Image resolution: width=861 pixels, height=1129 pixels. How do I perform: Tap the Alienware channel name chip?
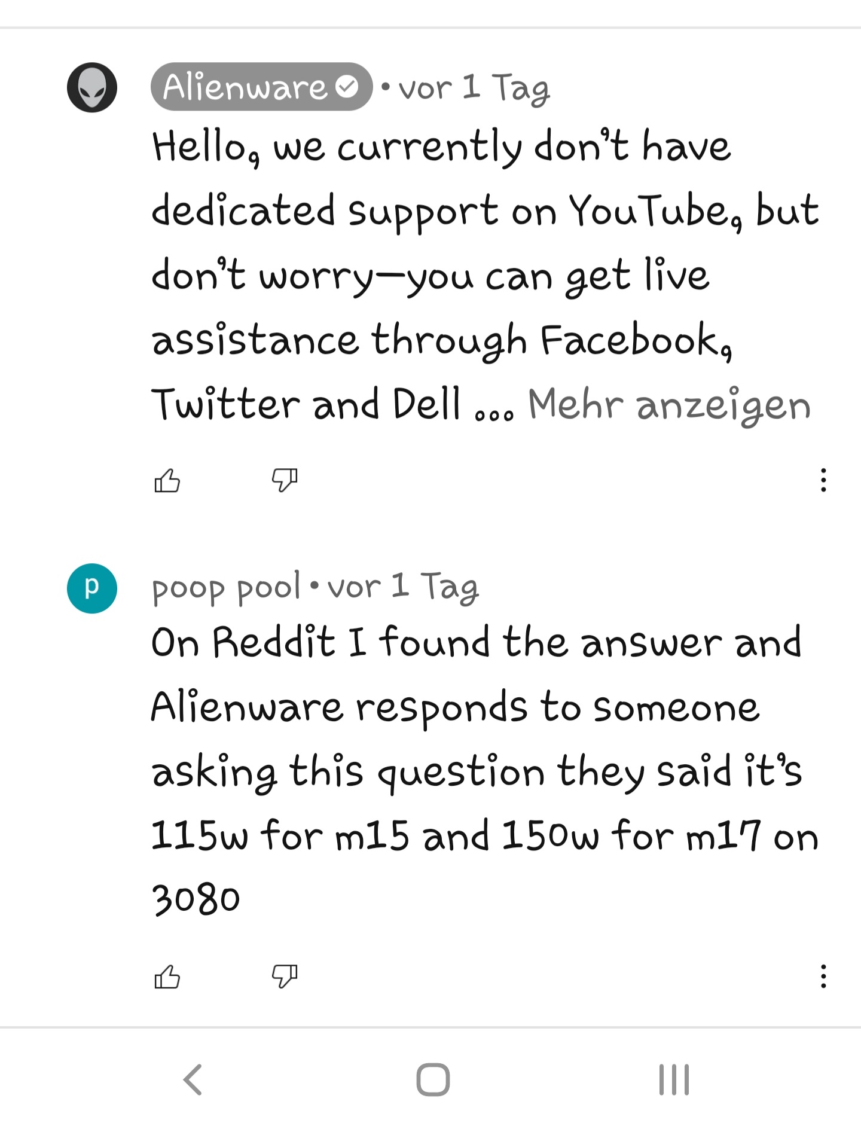coord(261,87)
